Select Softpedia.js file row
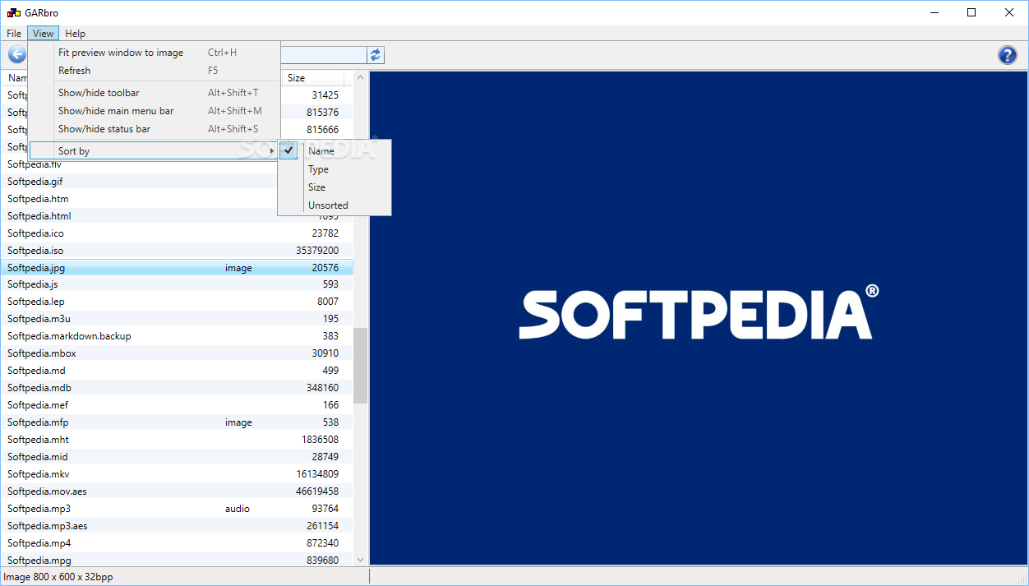The image size is (1029, 586). tap(177, 284)
